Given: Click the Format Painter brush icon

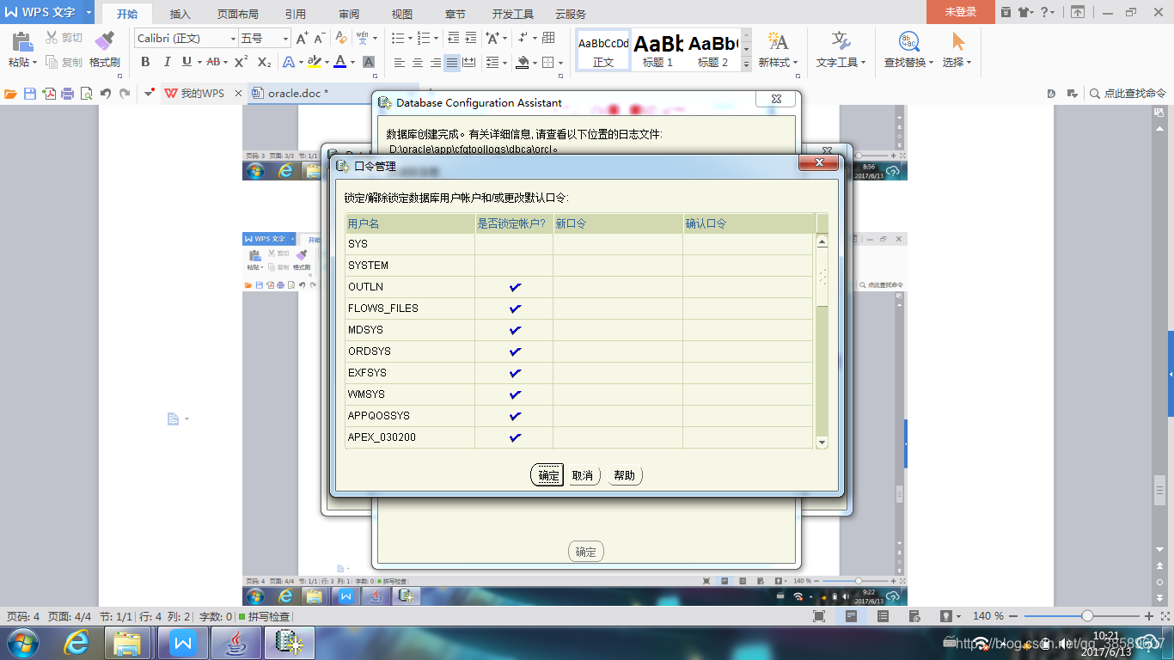Looking at the screenshot, I should 104,42.
